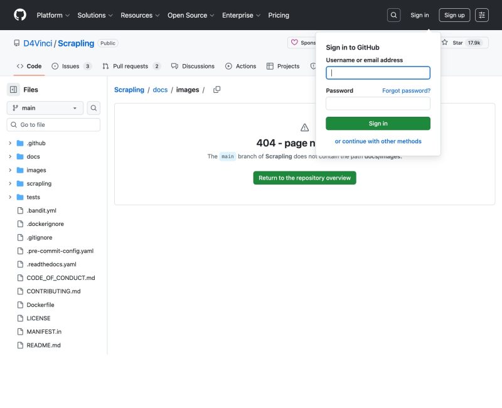Screen dimensions: 502x408
Task: Click Return to the repository overview button
Action: click(304, 178)
